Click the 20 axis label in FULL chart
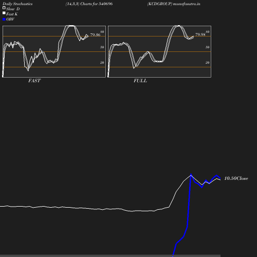Image resolution: width=257 pixels, height=257 pixels. pyautogui.click(x=208, y=63)
